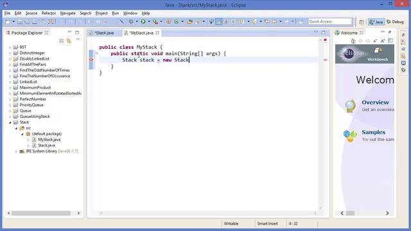Open the File menu
Viewport: 411px width, 231px height.
point(7,13)
